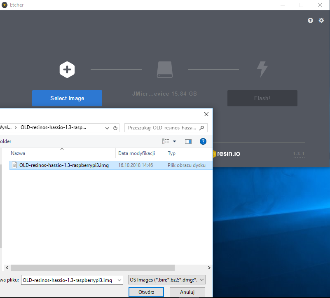This screenshot has height=298, width=330.
Task: Click the search magnifier in file dialog
Action: point(201,128)
